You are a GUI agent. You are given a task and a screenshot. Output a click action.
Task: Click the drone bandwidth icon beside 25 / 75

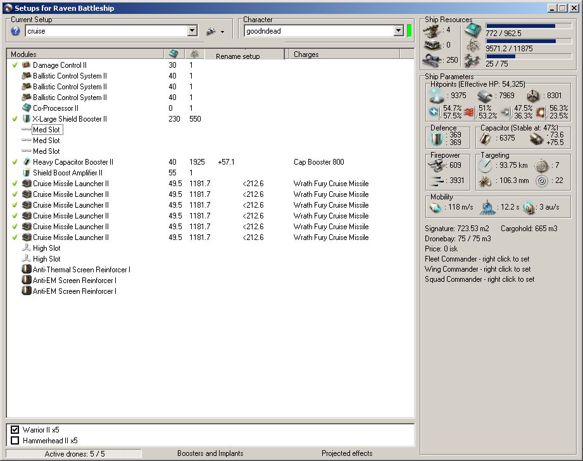click(473, 61)
